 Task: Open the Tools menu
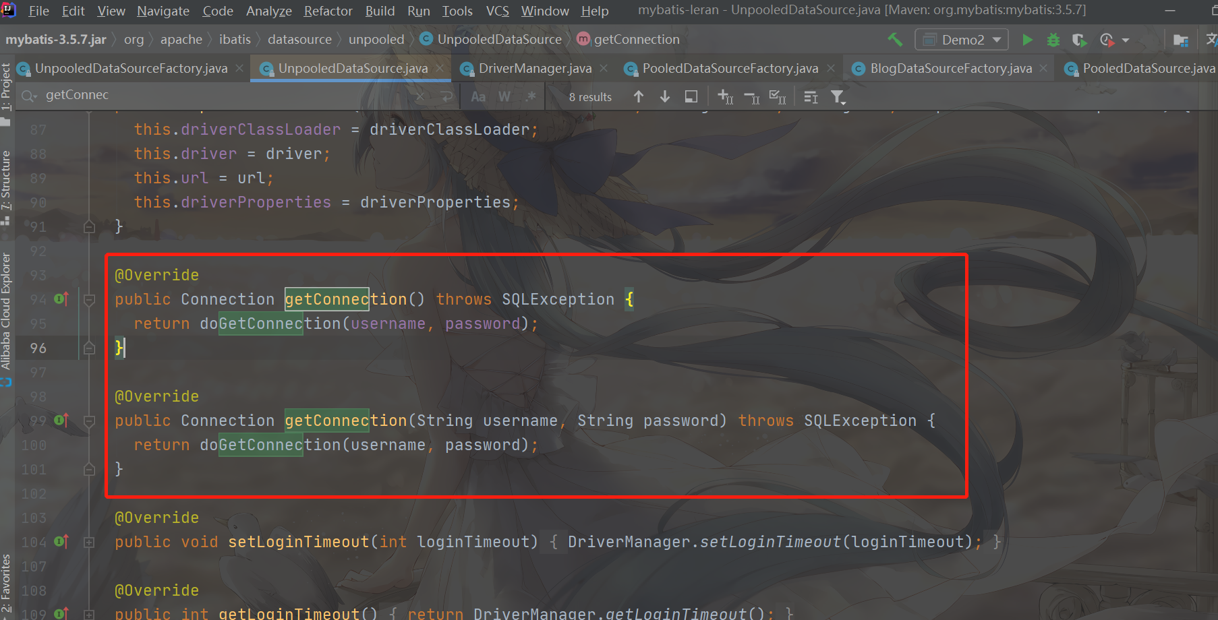[x=457, y=11]
